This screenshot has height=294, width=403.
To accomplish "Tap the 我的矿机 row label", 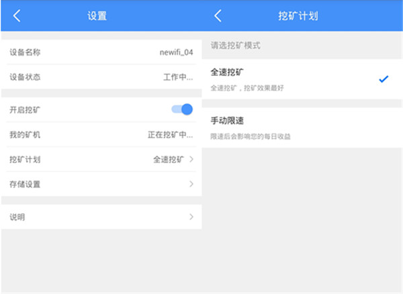I will click(x=25, y=134).
